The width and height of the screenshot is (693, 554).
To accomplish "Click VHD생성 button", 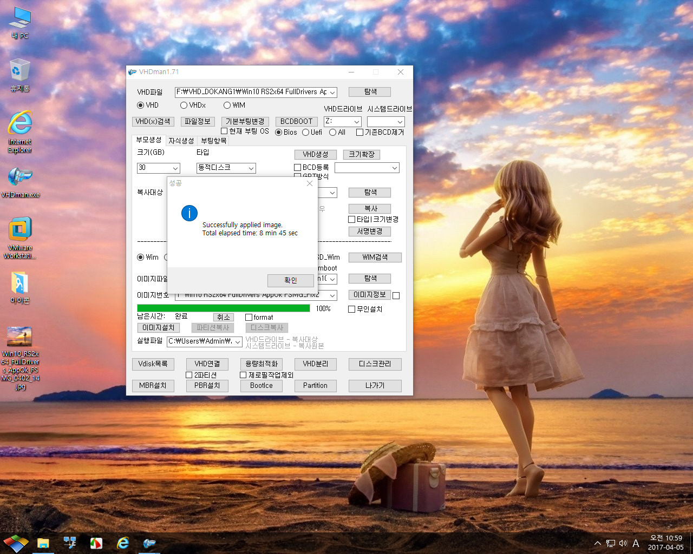I will 316,155.
